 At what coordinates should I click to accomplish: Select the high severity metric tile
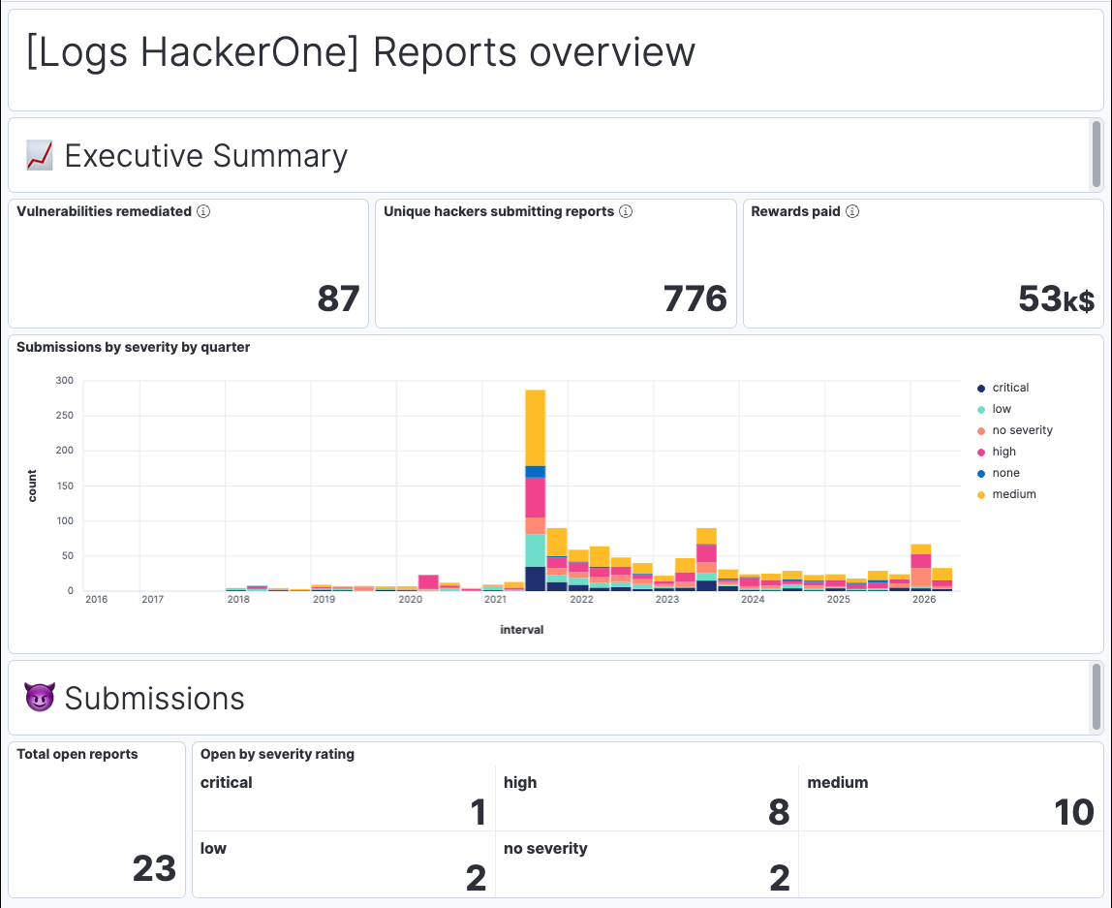tap(647, 798)
